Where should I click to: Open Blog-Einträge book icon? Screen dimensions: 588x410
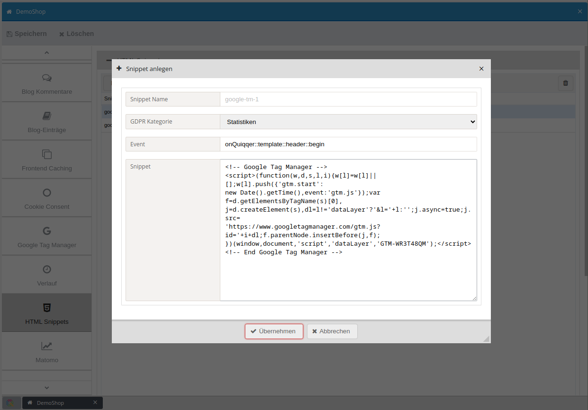click(x=46, y=116)
